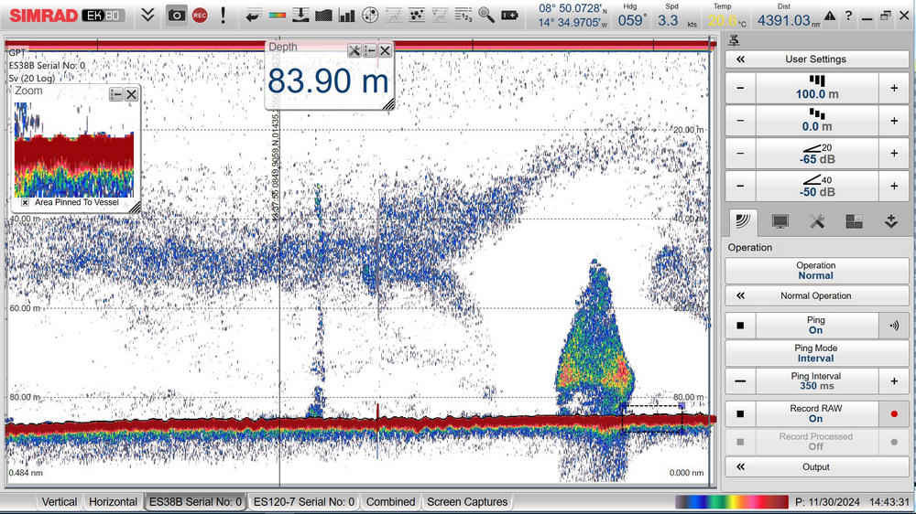This screenshot has width=916, height=514.
Task: Open the -65 dB gain value button
Action: (x=817, y=154)
